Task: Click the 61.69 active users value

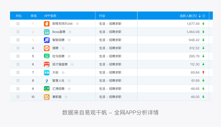Action: (x=195, y=81)
